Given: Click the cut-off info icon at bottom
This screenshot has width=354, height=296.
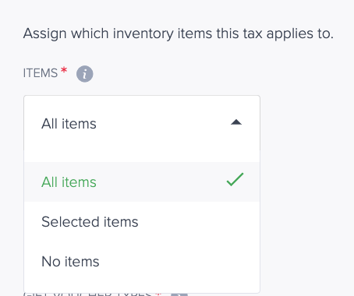Looking at the screenshot, I should tap(179, 294).
